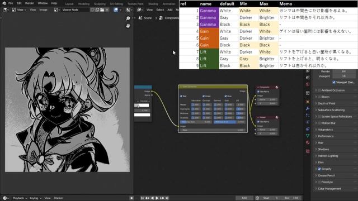
Task: Open the Object Data green triangle icon
Action: (x=308, y=136)
